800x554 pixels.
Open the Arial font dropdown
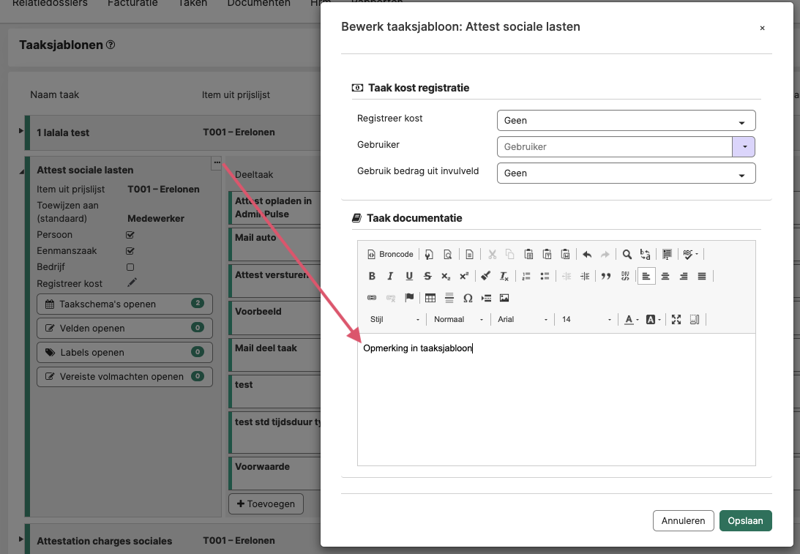pos(523,319)
